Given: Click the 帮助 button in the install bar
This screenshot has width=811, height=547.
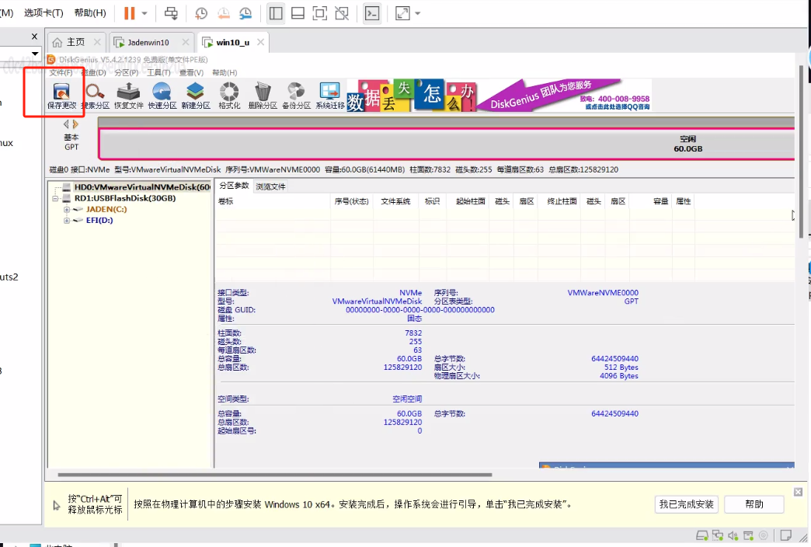Looking at the screenshot, I should [x=754, y=504].
